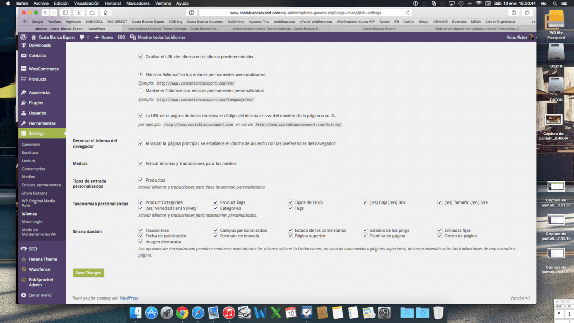The image size is (574, 323).
Task: Open Safari compass icon in the dock
Action: coord(198,313)
